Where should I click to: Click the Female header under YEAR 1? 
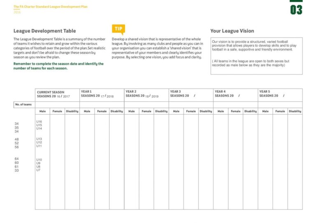[x=102, y=111]
